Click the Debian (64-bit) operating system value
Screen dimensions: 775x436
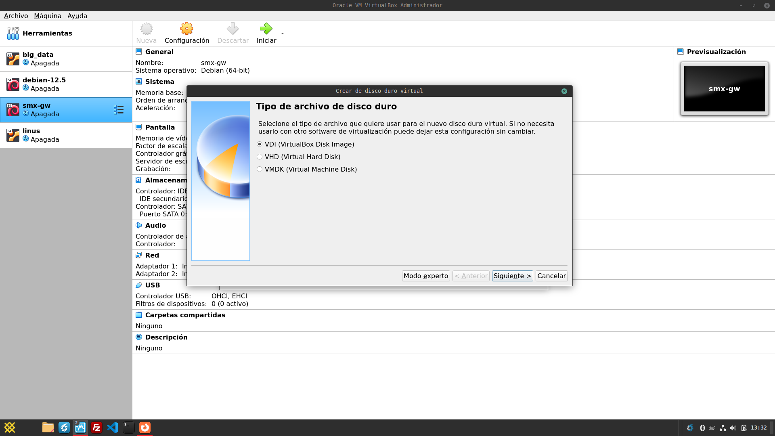[x=225, y=71]
